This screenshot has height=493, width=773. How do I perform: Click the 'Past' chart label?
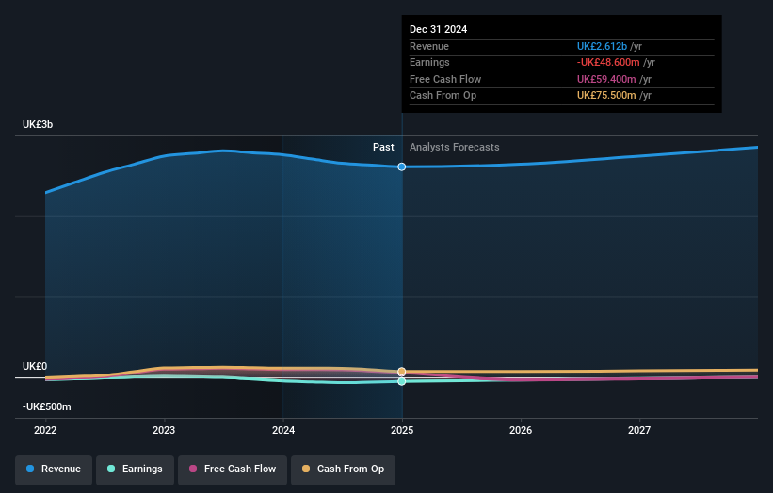[x=383, y=148]
